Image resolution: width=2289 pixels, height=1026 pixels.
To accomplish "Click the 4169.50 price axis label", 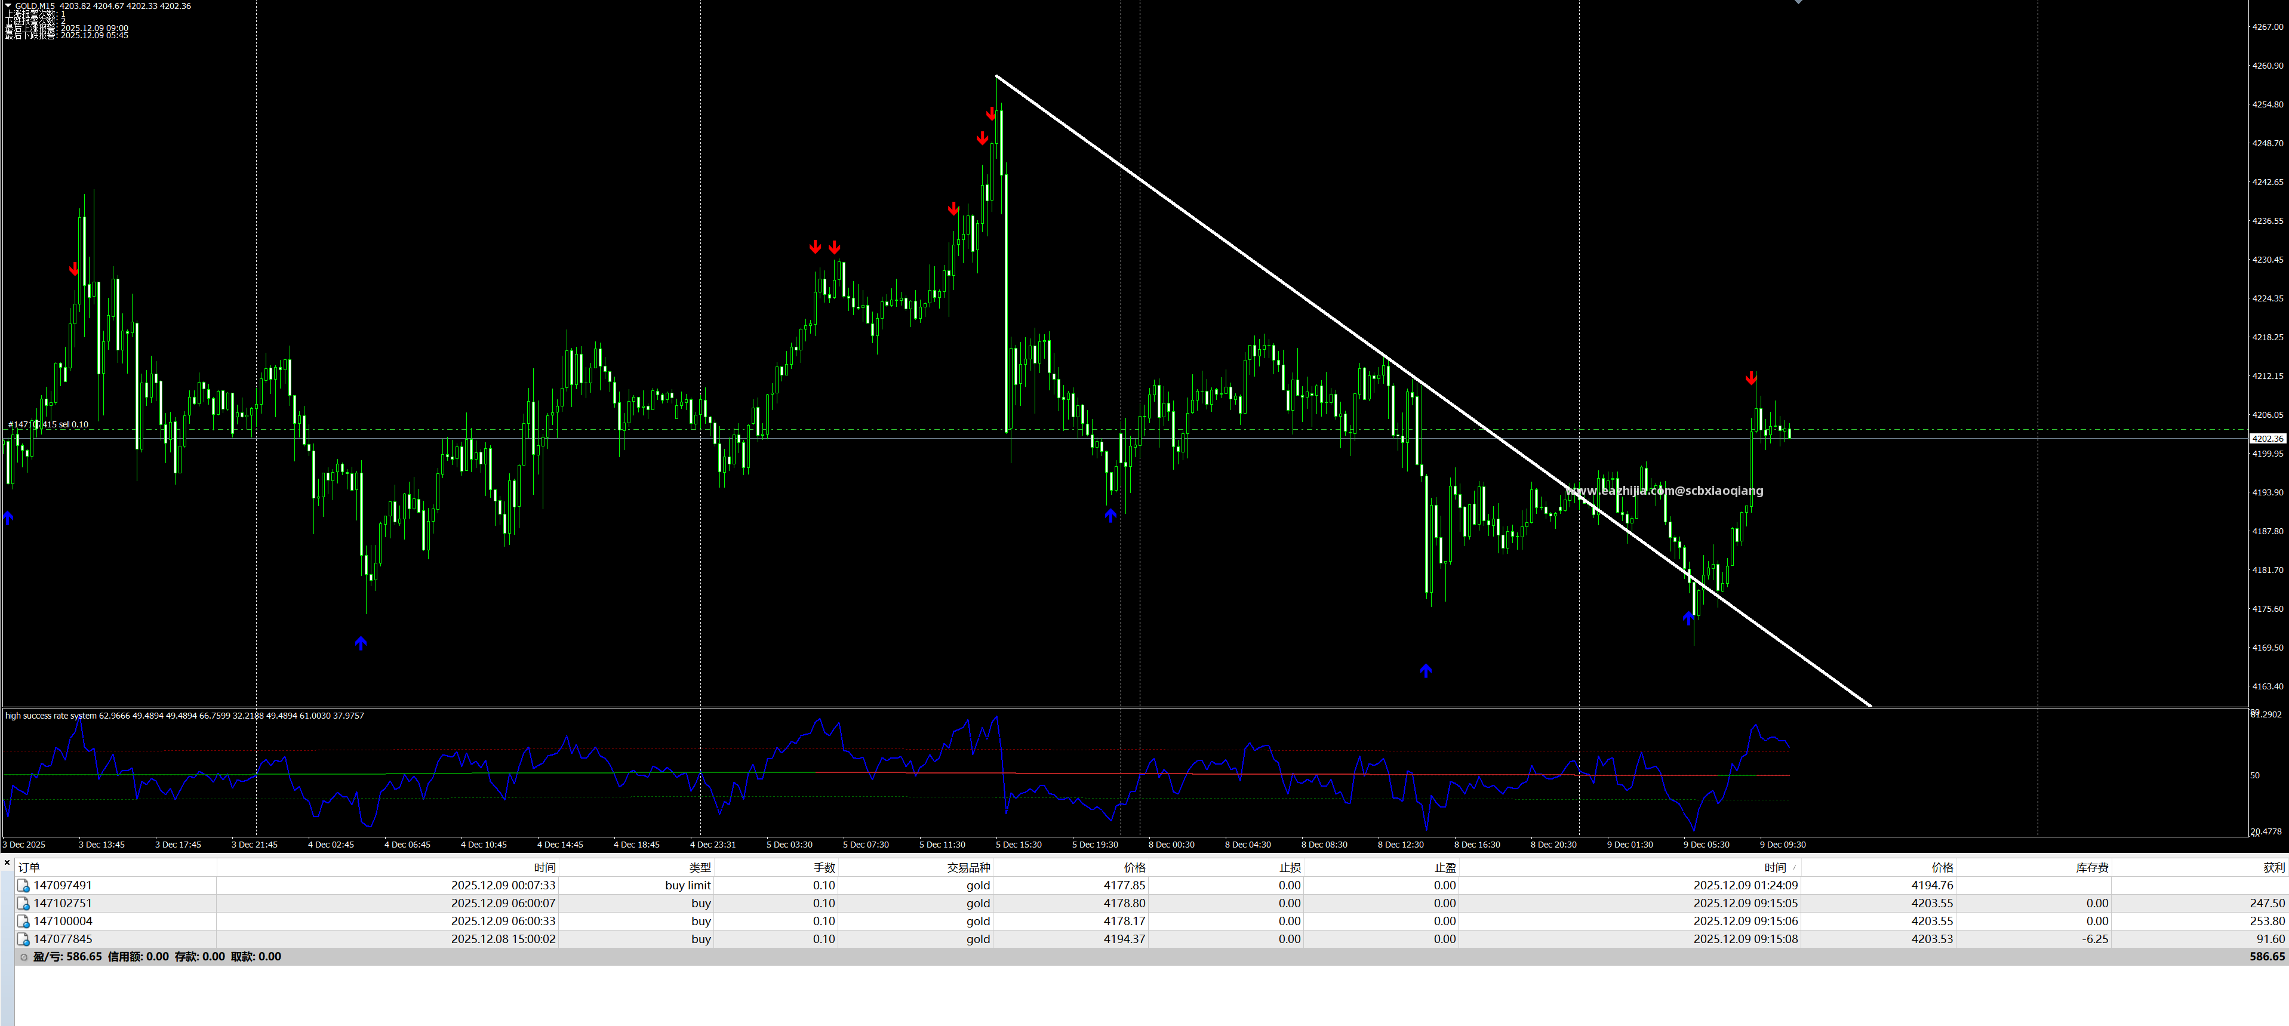I will coord(2267,648).
